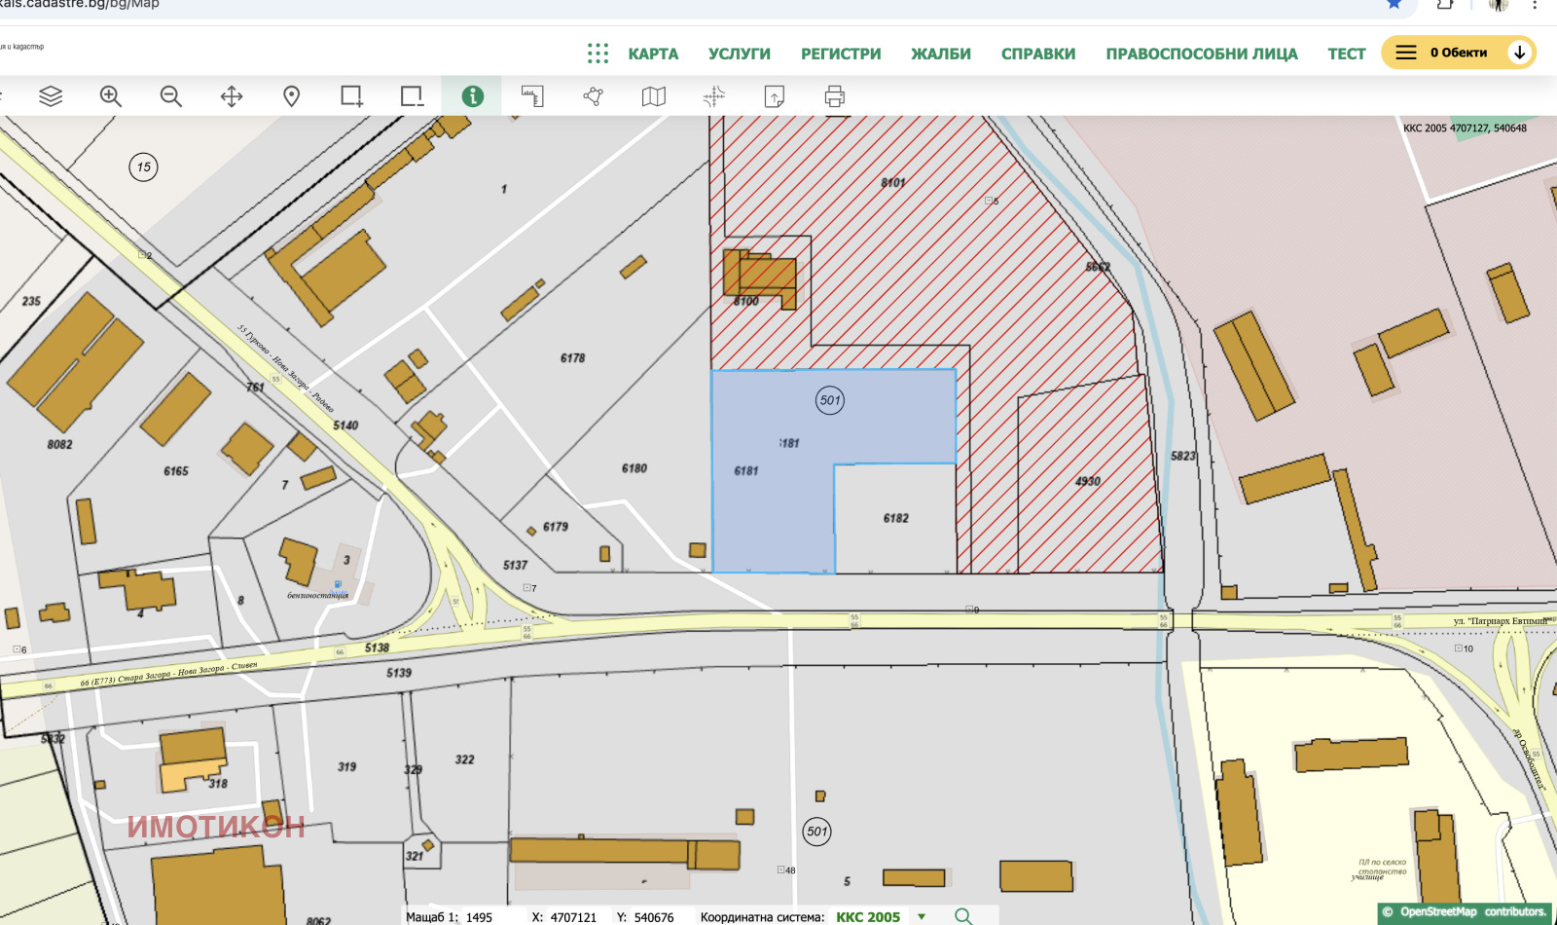The height and width of the screenshot is (925, 1557).
Task: Click the folded map icon
Action: point(654,96)
